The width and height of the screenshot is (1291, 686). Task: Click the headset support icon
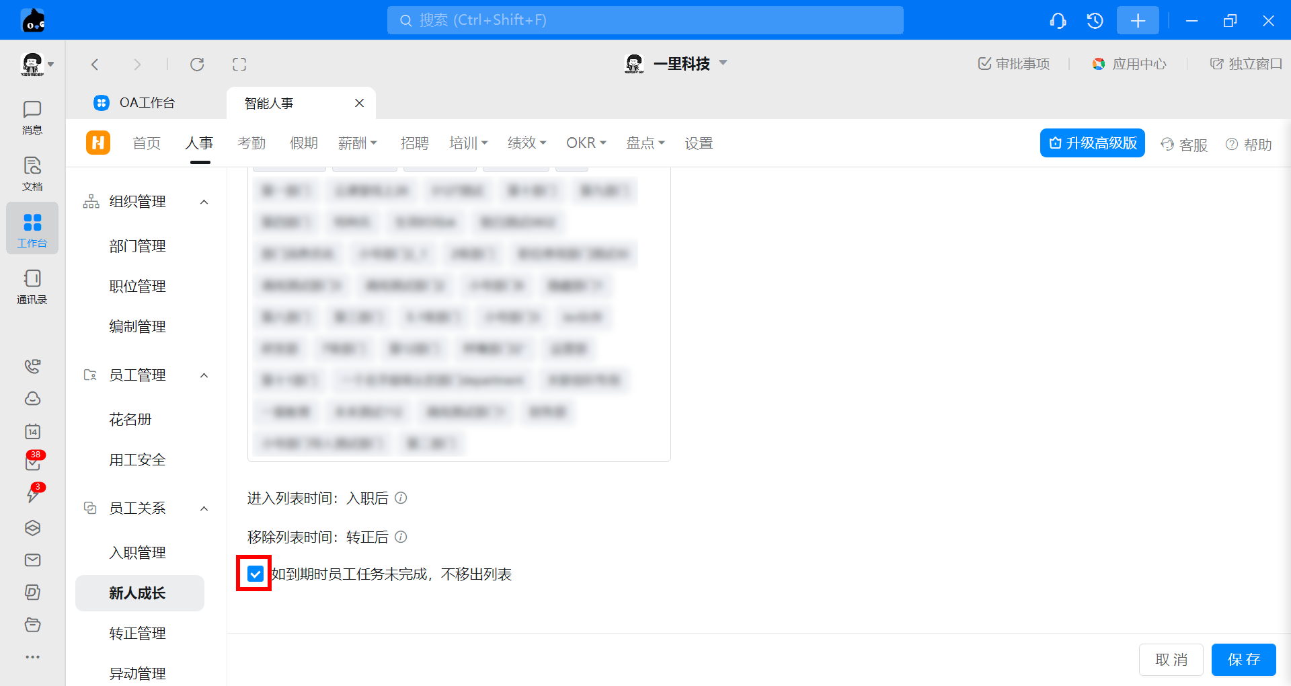pyautogui.click(x=1058, y=21)
